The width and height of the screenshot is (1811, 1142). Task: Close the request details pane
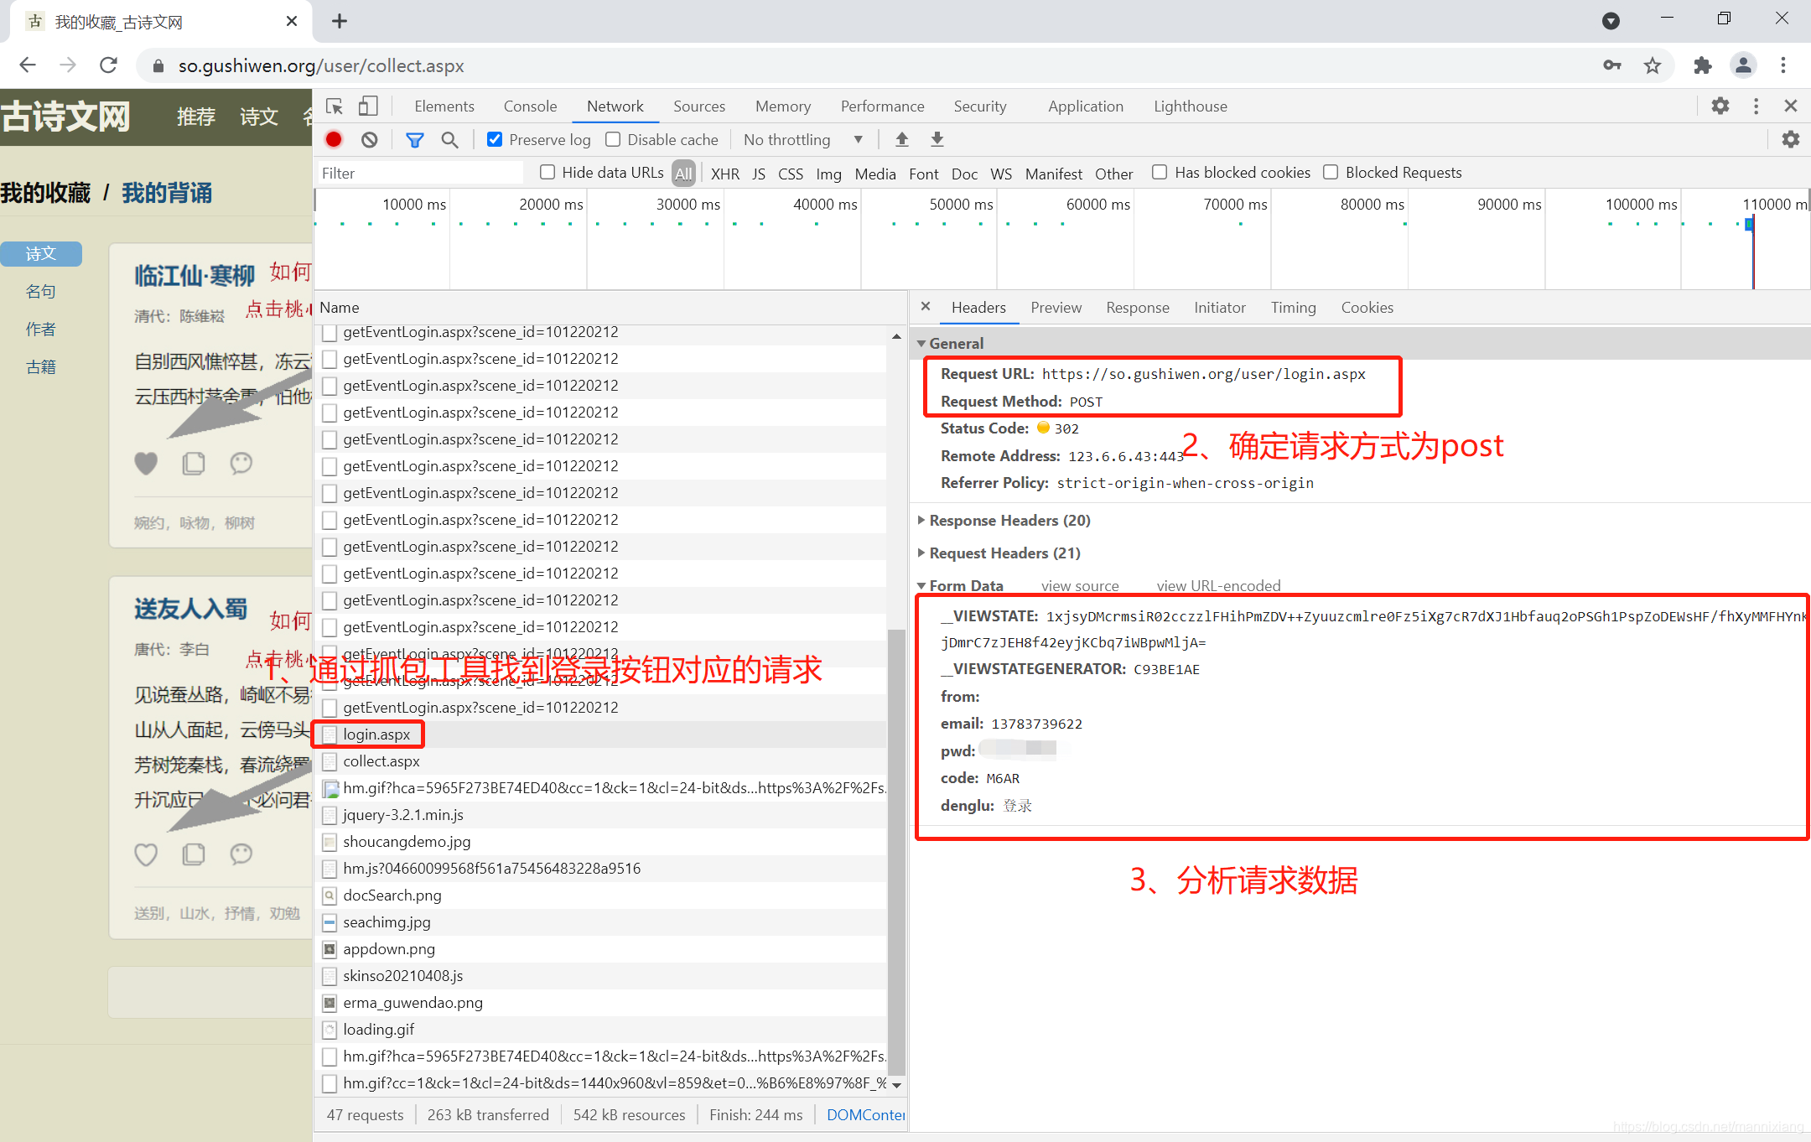click(926, 307)
